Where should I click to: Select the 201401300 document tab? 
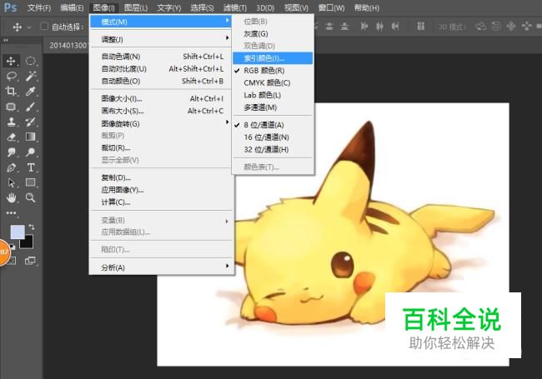pos(67,45)
